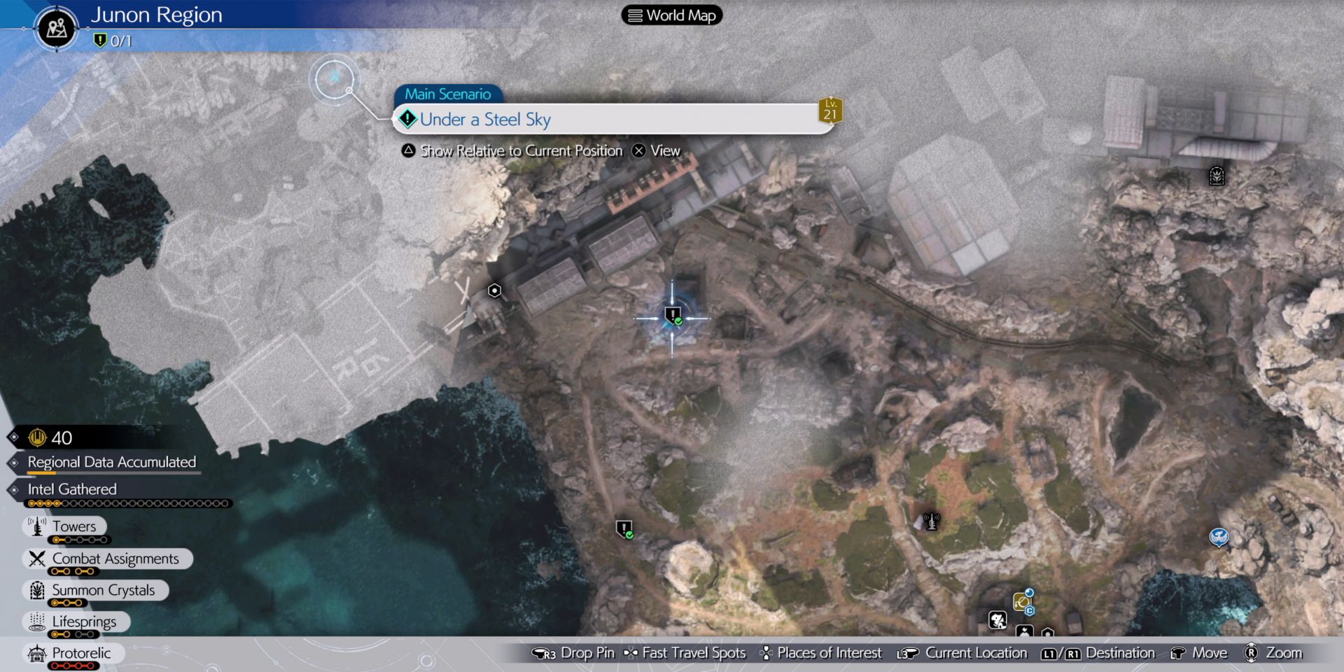Select the completed quest marker near the coast
The image size is (1344, 672).
tap(624, 529)
